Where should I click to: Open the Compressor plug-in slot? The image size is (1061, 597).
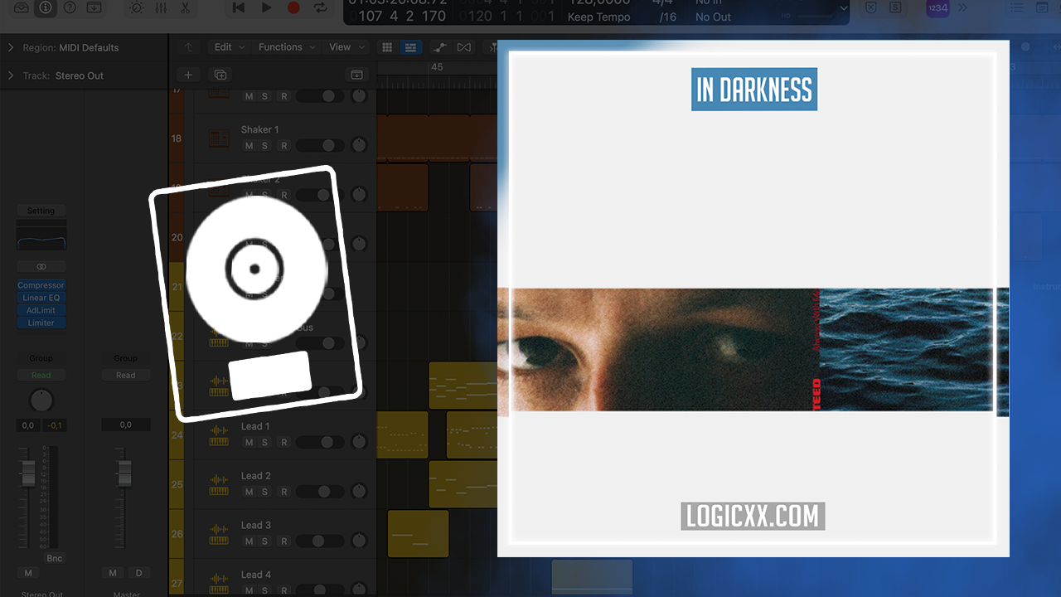[x=41, y=285]
